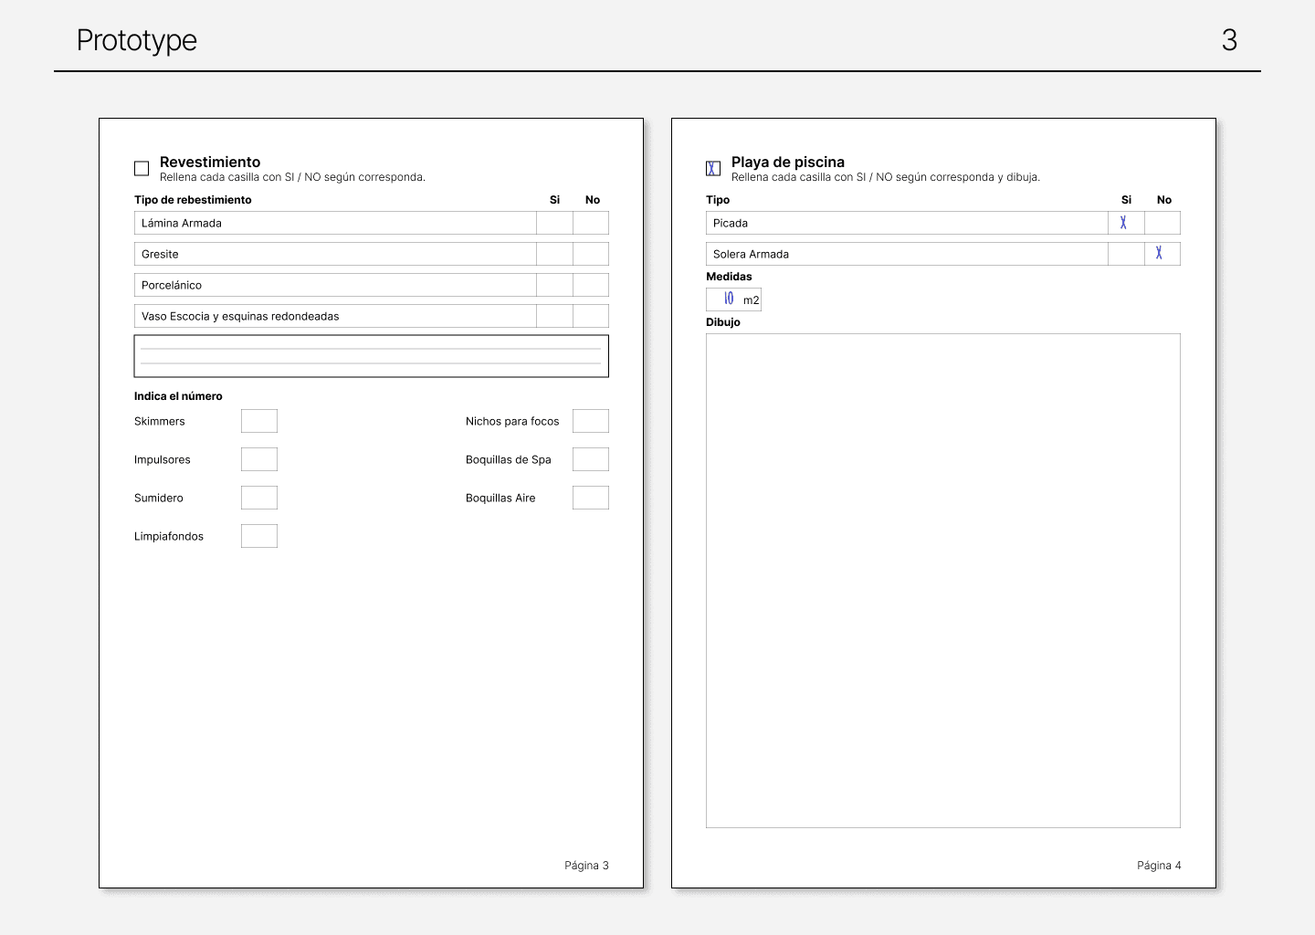Click the Skimmers number box
The image size is (1315, 935).
coord(258,421)
